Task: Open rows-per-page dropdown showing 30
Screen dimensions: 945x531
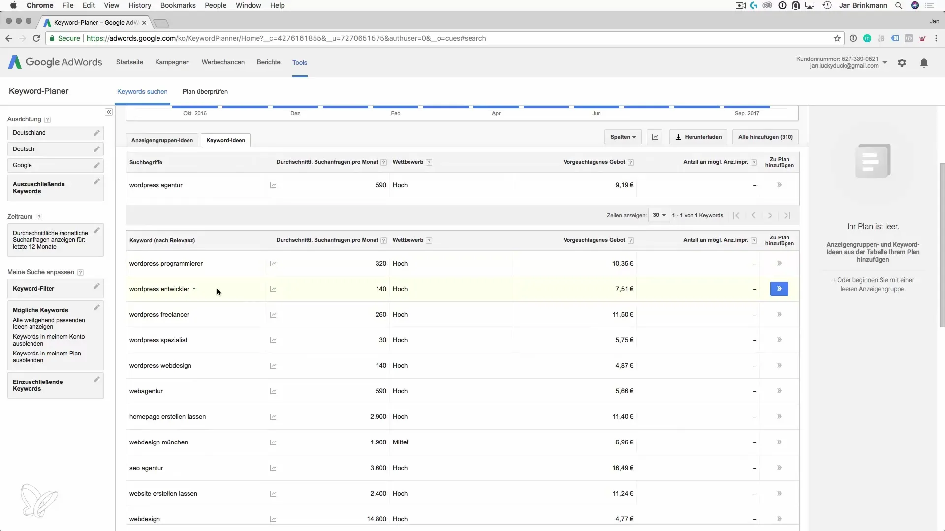Action: [659, 215]
